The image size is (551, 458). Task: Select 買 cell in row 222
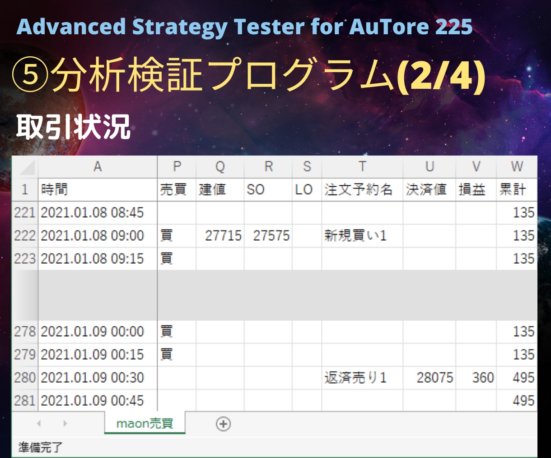(177, 235)
